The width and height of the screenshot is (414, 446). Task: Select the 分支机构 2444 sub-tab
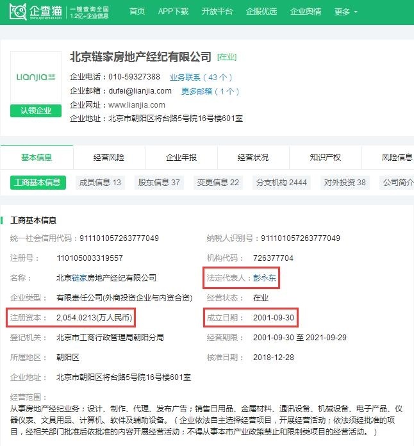point(281,183)
